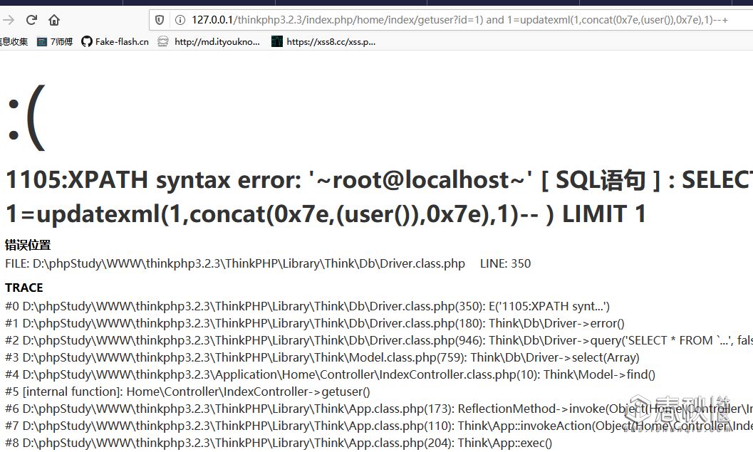Click the 7师傅 bookmark favicon
The image size is (753, 452).
coord(42,42)
